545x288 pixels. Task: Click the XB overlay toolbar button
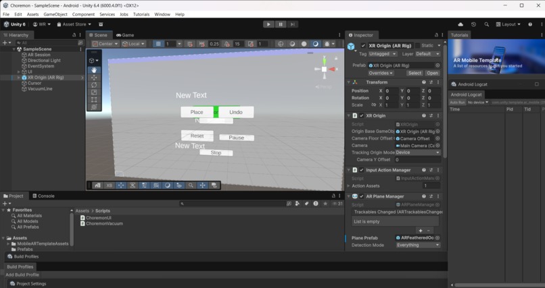[x=109, y=185]
